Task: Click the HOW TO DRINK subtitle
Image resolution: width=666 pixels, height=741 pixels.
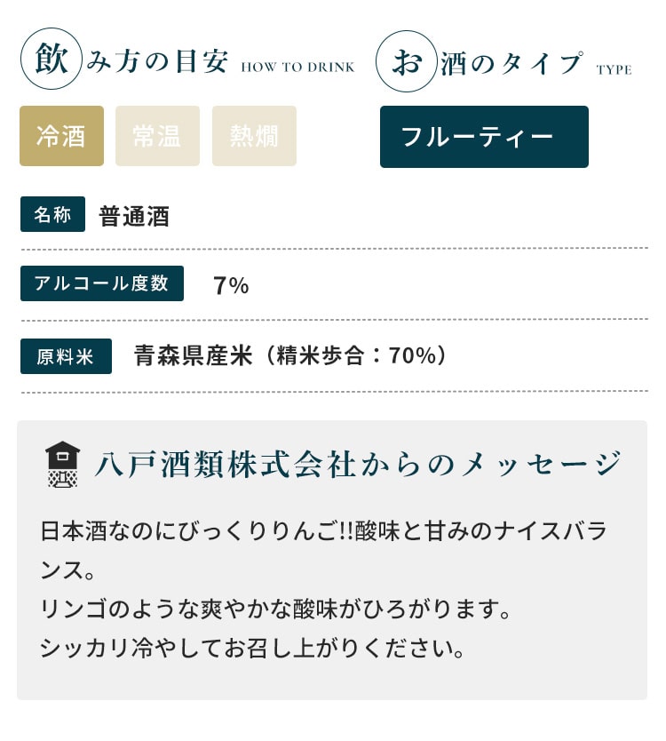Action: click(x=297, y=68)
